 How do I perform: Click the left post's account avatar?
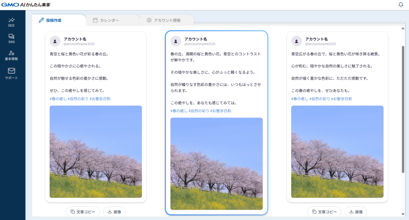pos(55,41)
